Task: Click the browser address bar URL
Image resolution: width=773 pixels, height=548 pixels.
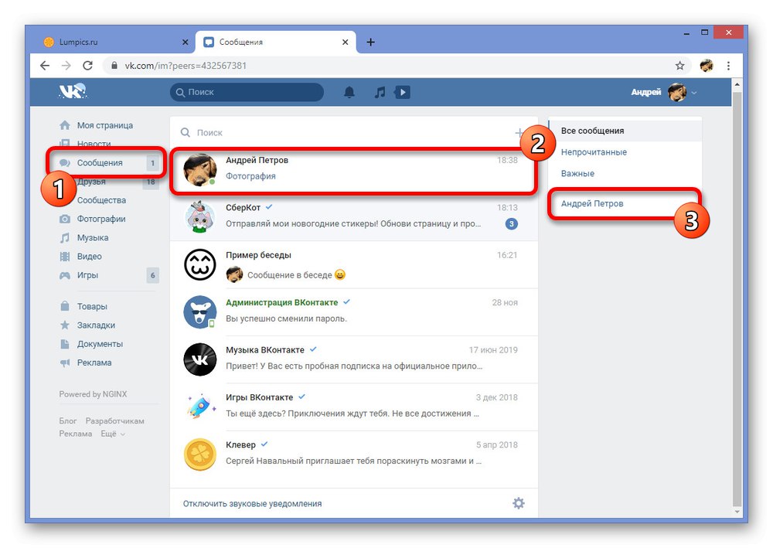Action: (186, 66)
